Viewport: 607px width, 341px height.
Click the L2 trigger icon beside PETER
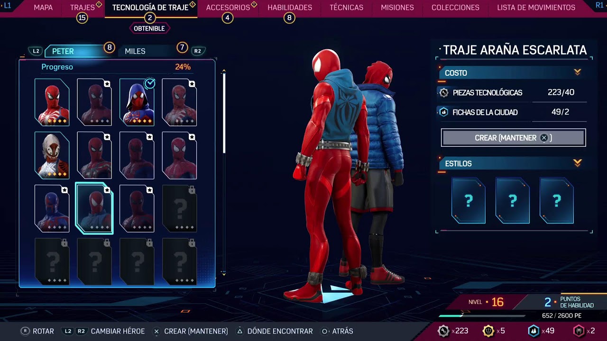(36, 51)
